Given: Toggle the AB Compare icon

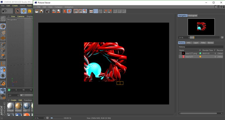Looking at the screenshot, I should pos(91,11).
